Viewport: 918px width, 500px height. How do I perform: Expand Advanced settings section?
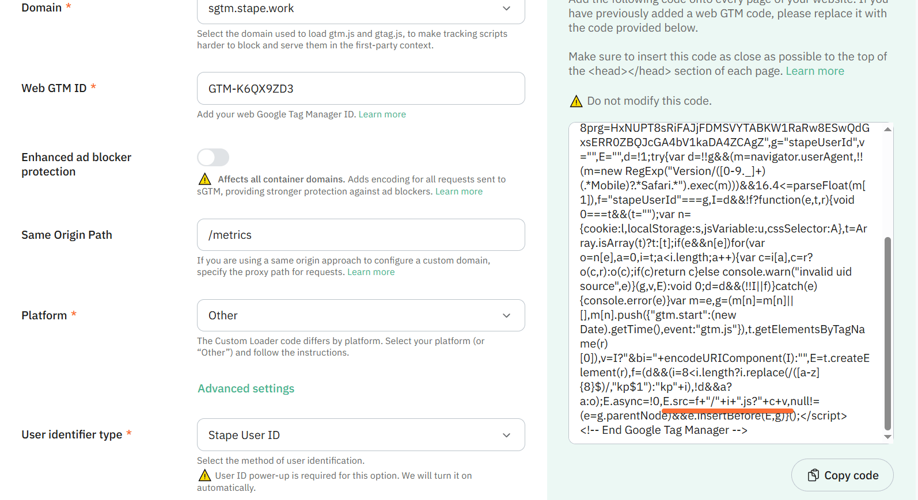246,388
